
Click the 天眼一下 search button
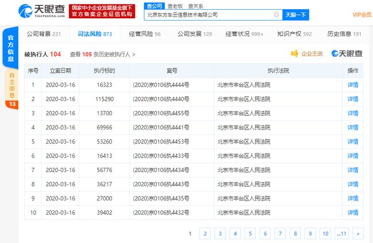(296, 15)
